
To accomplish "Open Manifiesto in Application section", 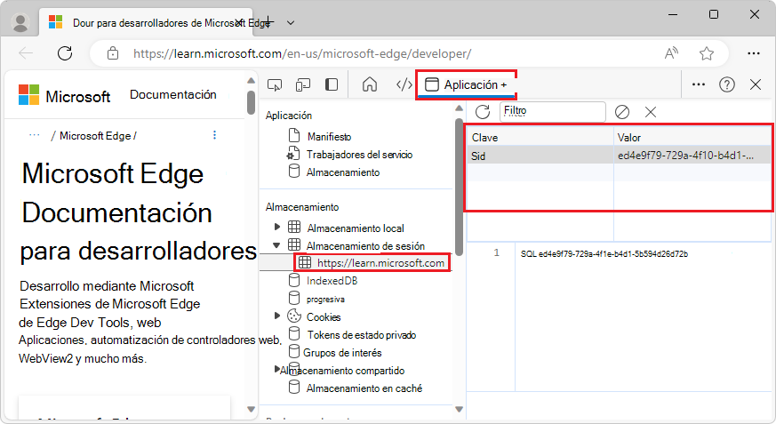I will 329,137.
